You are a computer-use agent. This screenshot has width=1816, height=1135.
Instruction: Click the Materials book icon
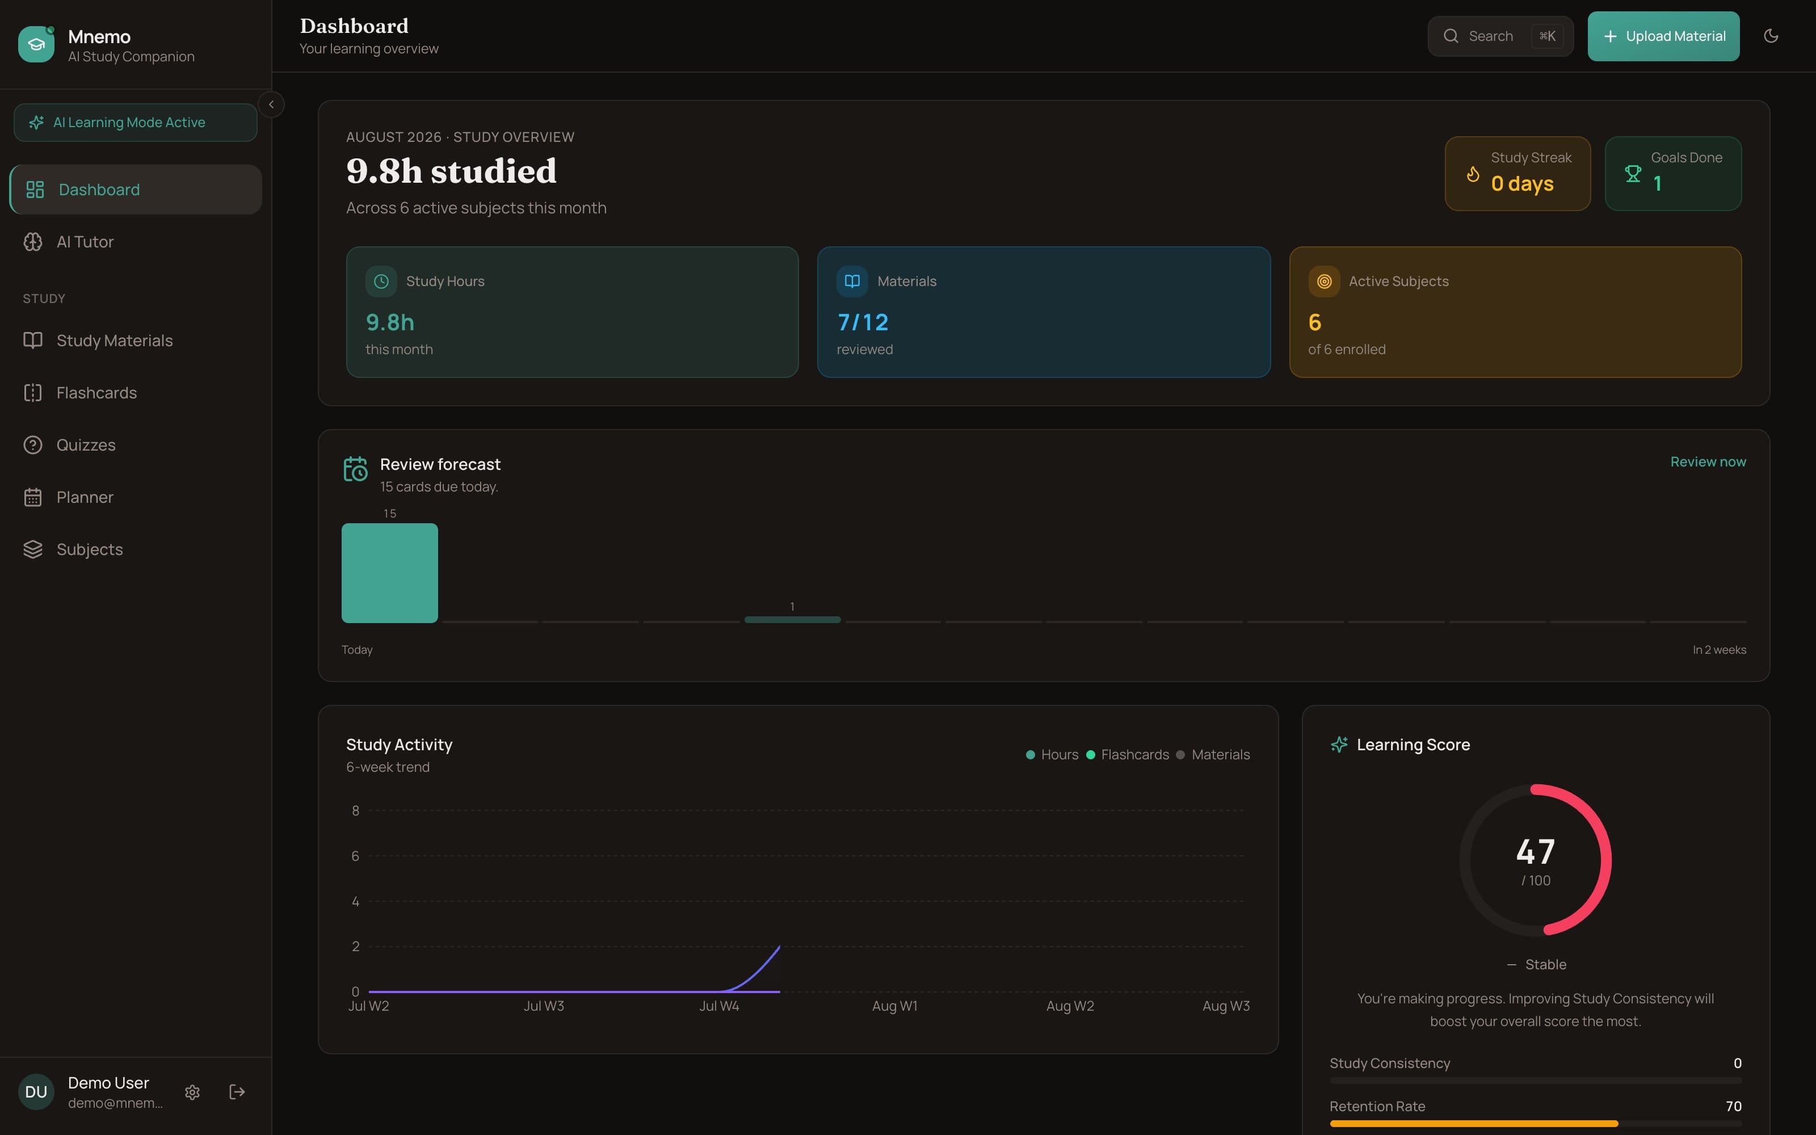(x=852, y=281)
